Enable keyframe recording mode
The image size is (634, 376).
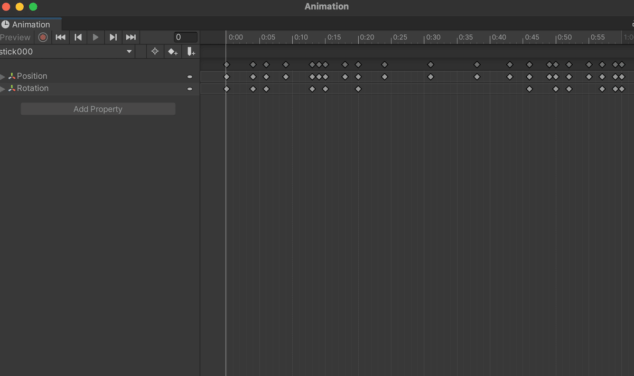43,37
